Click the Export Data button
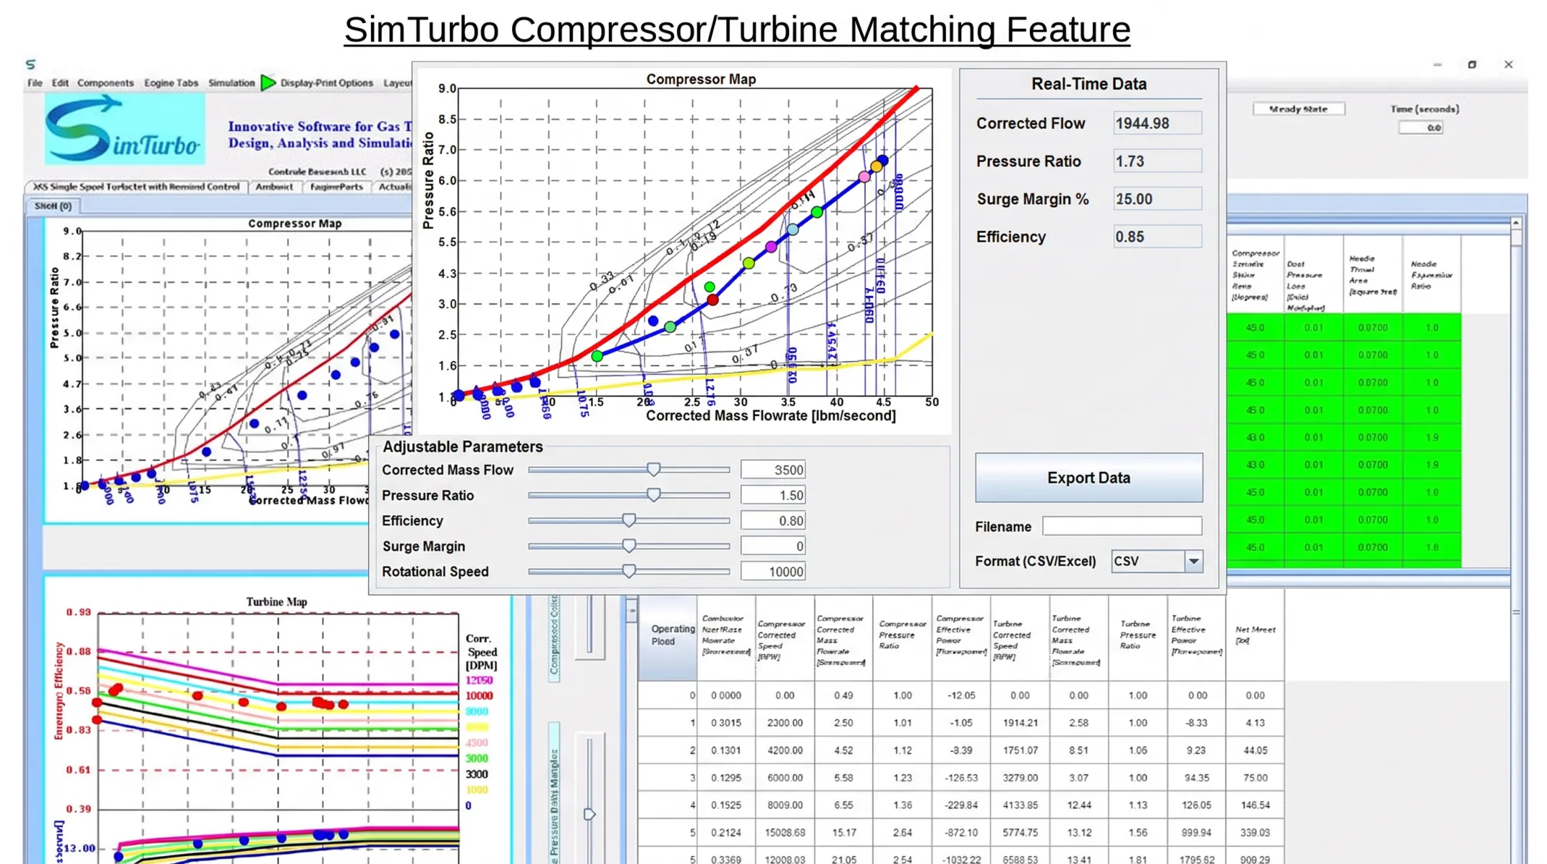Image resolution: width=1547 pixels, height=864 pixels. click(x=1089, y=478)
